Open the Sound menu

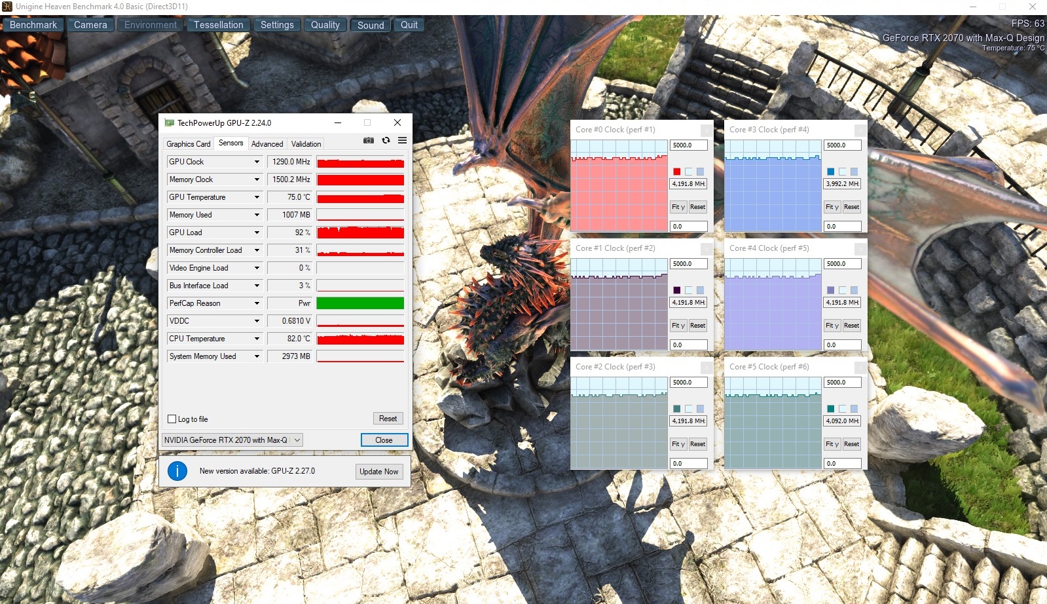point(371,25)
